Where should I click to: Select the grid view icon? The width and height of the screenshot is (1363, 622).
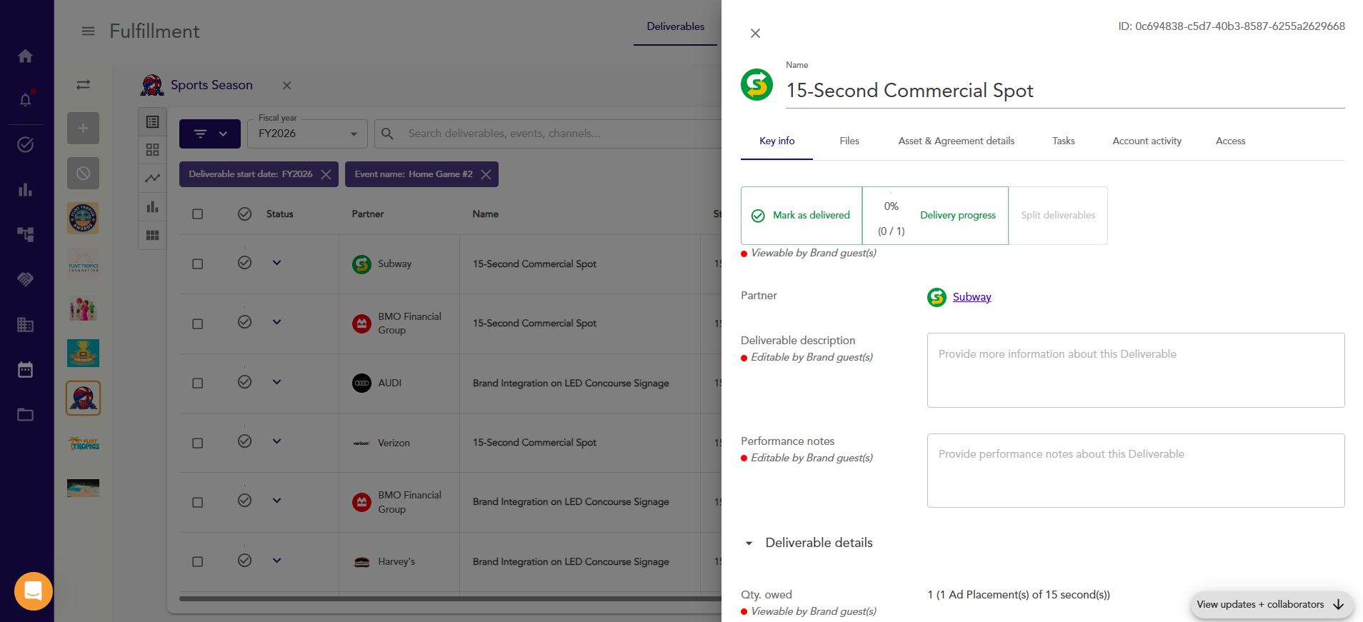pos(153,150)
